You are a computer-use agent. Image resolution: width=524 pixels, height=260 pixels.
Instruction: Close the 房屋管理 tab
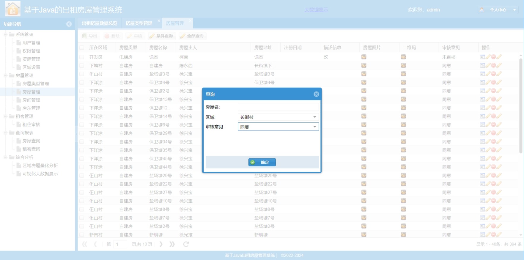pos(191,21)
